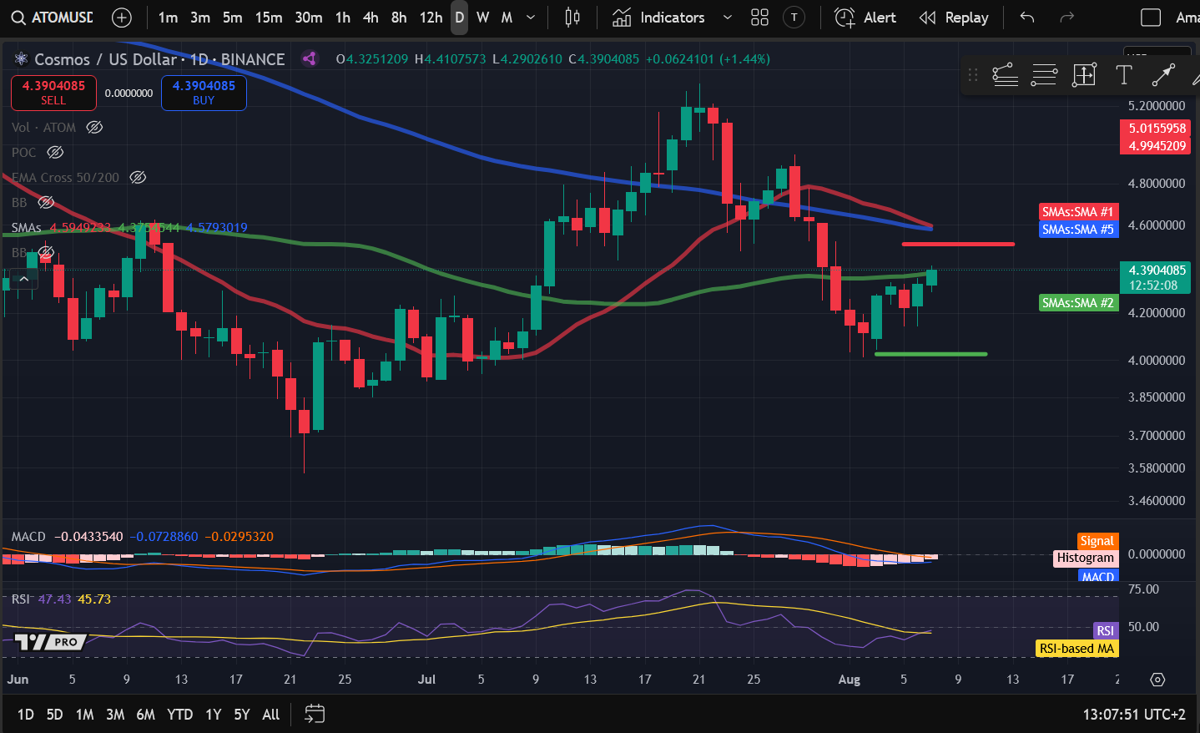Set date range to 1M
1200x733 pixels.
(84, 714)
